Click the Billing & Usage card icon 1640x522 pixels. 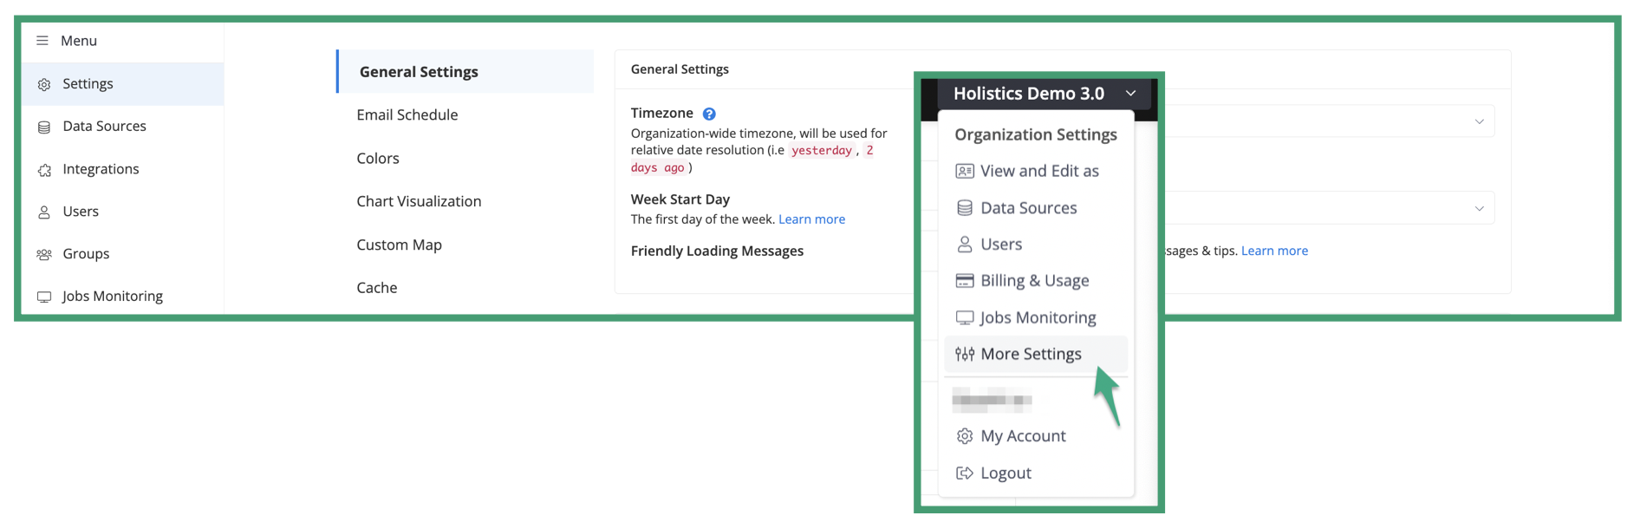965,281
